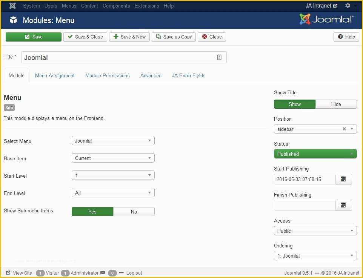Open the Select Menu dropdown
363x278 pixels.
tap(113, 141)
